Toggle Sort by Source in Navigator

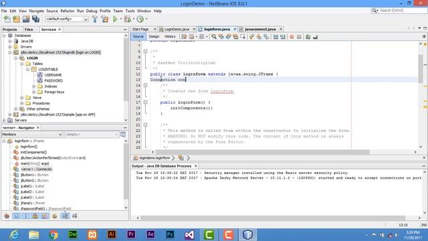pos(74,216)
